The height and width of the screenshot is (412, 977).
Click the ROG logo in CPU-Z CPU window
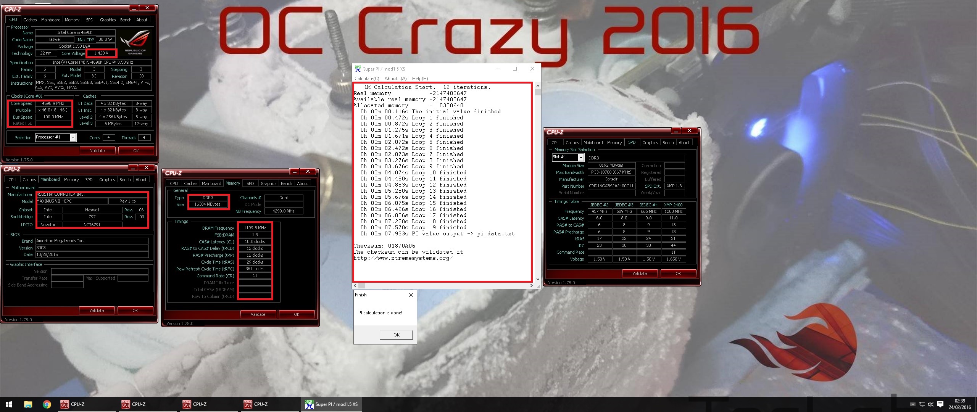coord(135,43)
